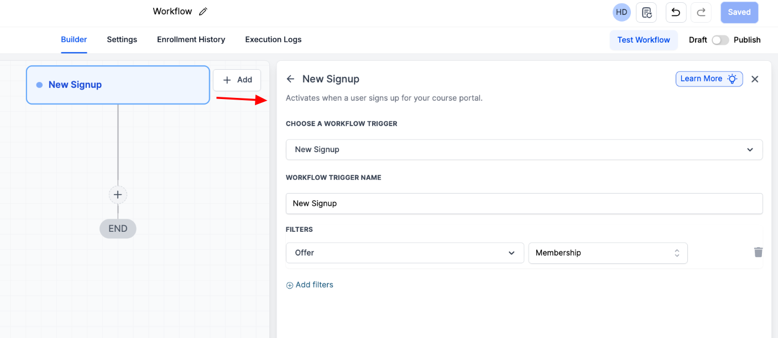Click the undo arrow icon
Screen dimensions: 778x338
tap(676, 12)
